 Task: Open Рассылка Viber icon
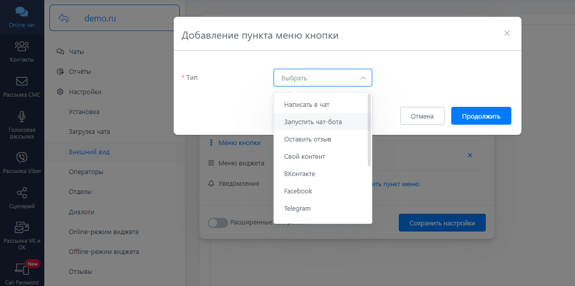coord(22,158)
